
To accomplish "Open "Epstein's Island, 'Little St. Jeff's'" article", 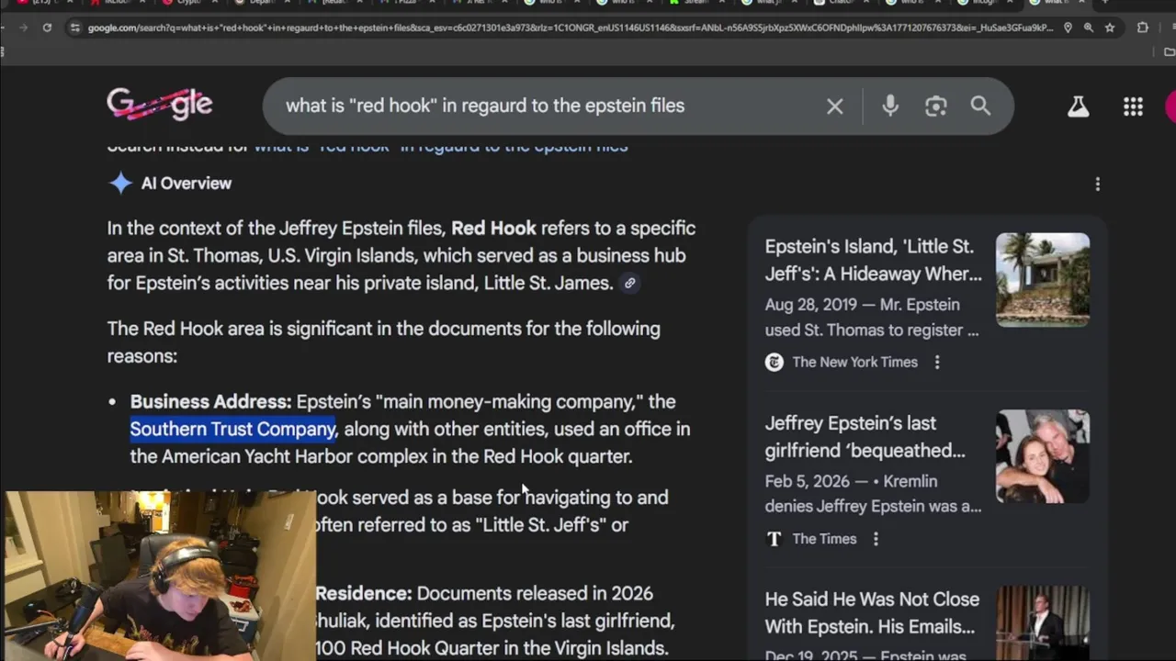I will tap(873, 260).
